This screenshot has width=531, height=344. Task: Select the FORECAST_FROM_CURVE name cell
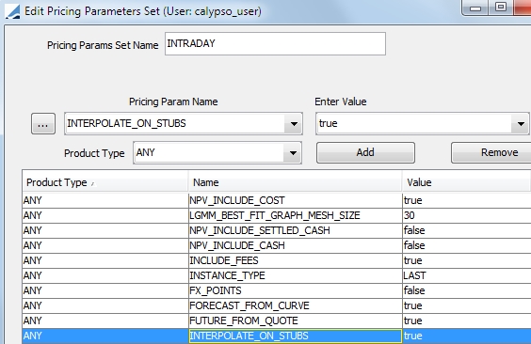(x=296, y=305)
